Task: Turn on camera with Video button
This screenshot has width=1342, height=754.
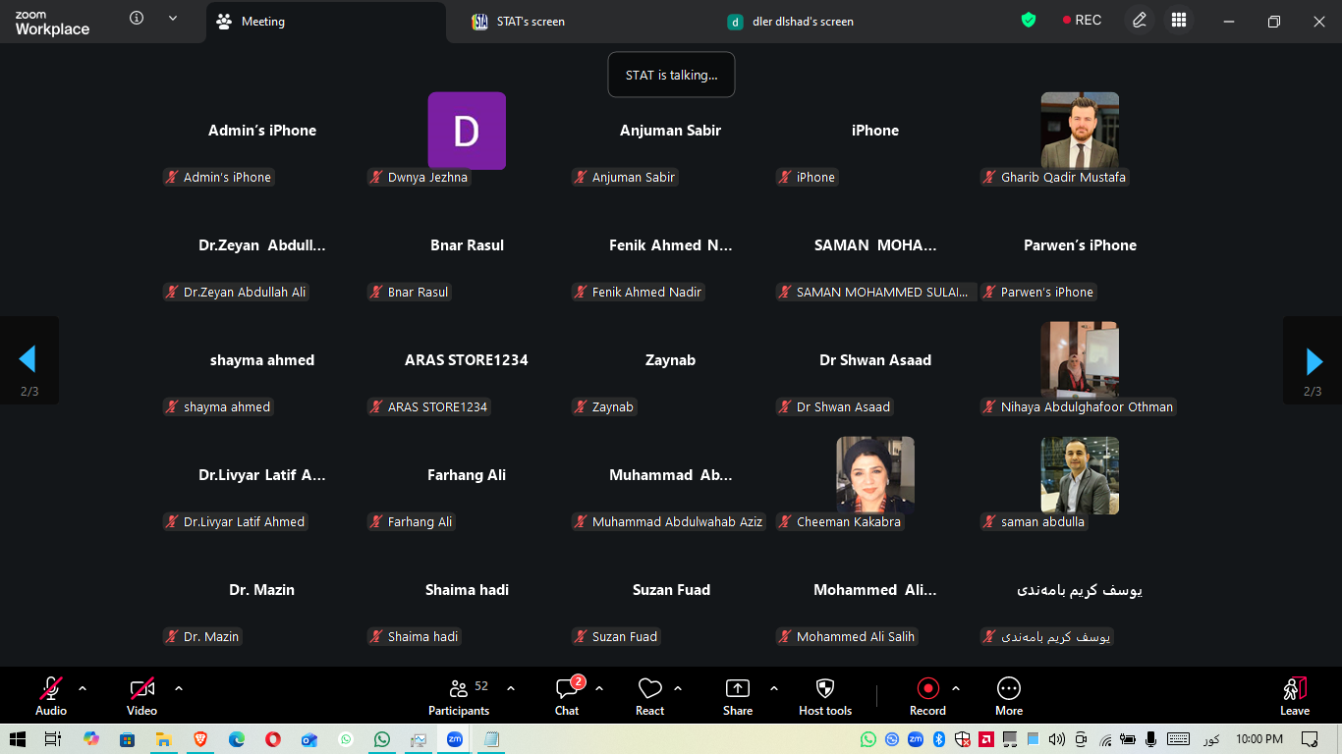Action: [142, 695]
